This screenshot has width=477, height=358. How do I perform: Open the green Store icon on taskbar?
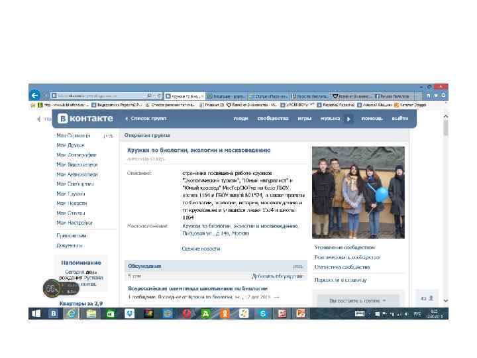pos(110,314)
